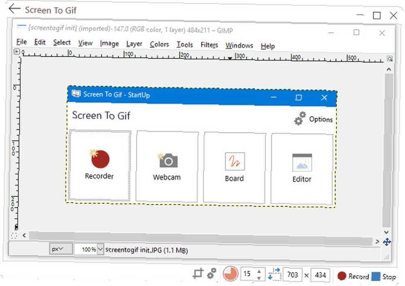Increase the frame rate with up arrow
Screen dimensions: 405x286
259,271
